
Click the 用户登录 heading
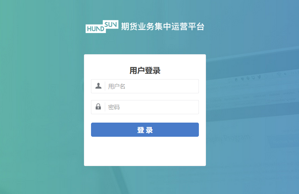coord(145,70)
